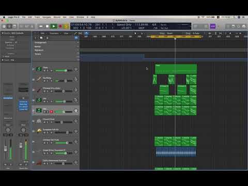Screen dimensions: 248x186
Task: Show automation with the automation button
Action: click(75, 33)
